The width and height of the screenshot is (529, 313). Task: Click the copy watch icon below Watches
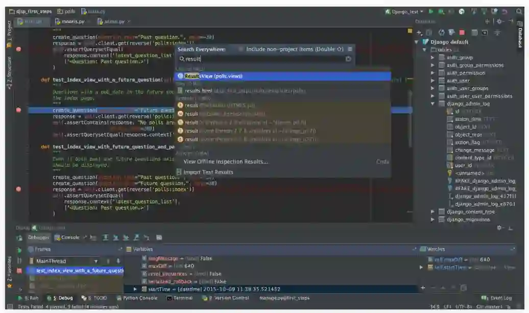[464, 287]
